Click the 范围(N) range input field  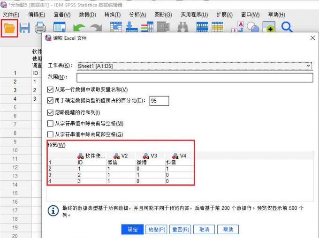pos(195,78)
